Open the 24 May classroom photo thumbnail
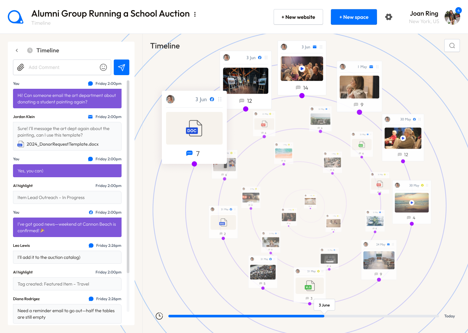This screenshot has width=468, height=333. tap(379, 260)
